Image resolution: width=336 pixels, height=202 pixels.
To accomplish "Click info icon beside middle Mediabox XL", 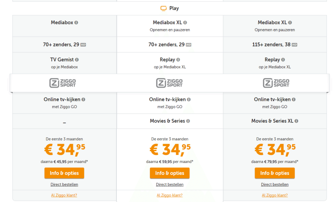I will pos(185,23).
